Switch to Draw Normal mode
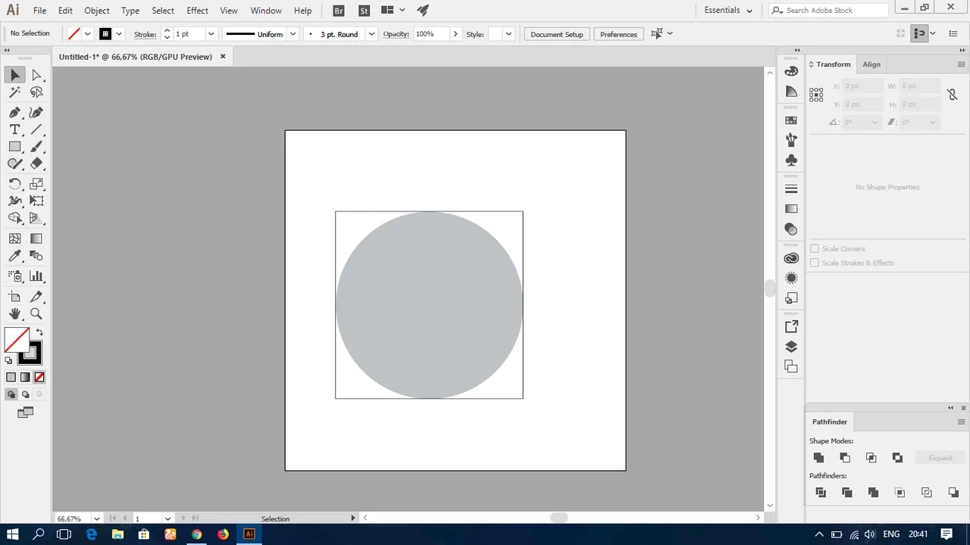Image resolution: width=970 pixels, height=545 pixels. click(11, 394)
